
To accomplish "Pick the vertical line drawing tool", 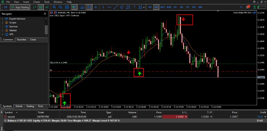I will point(103,7).
